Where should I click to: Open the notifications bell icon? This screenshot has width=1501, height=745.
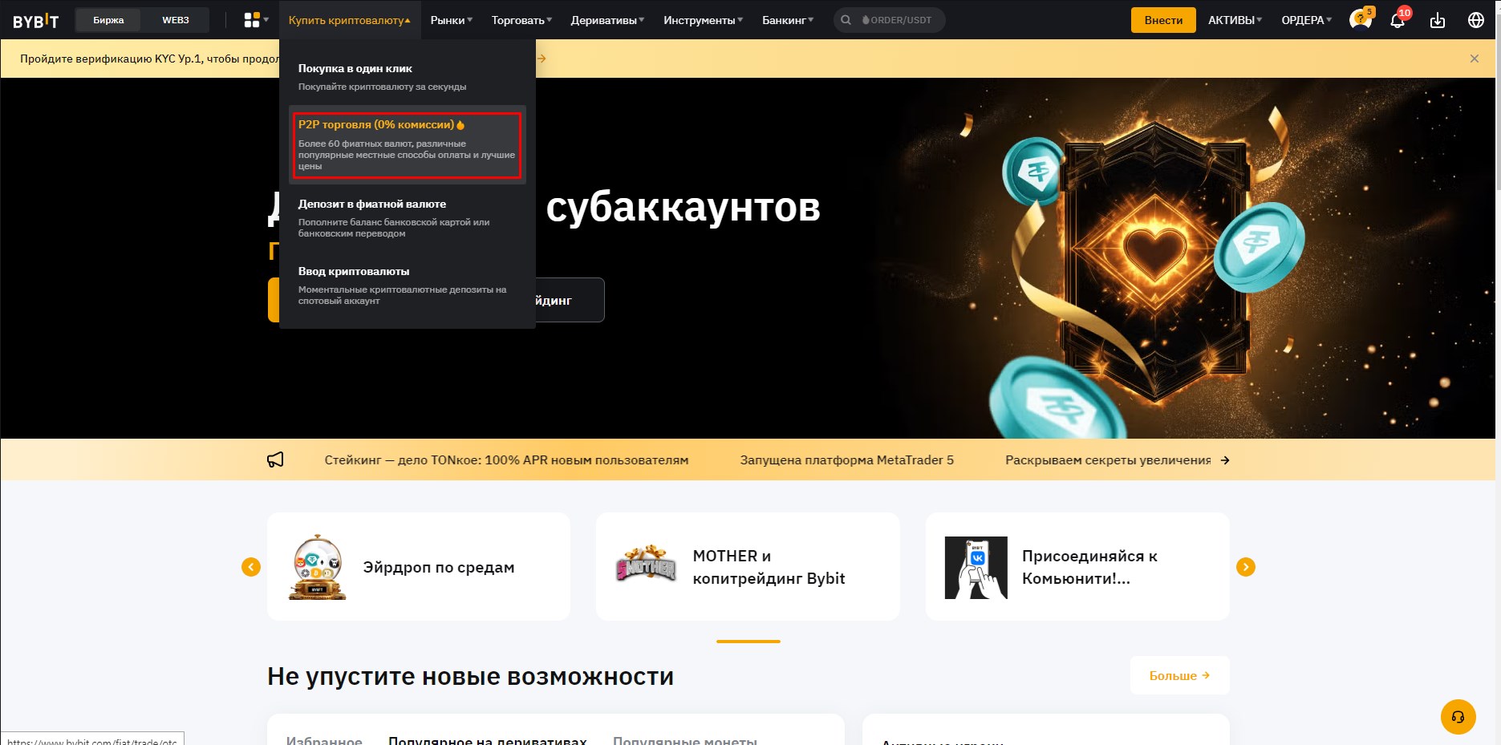[x=1398, y=20]
